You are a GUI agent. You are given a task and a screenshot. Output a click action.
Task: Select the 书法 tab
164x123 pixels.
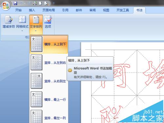(139, 10)
